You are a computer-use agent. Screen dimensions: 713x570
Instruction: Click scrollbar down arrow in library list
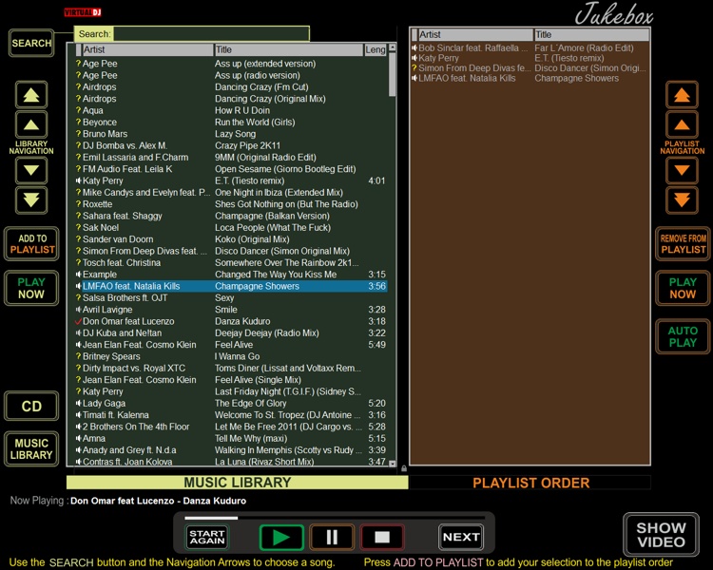coord(392,464)
